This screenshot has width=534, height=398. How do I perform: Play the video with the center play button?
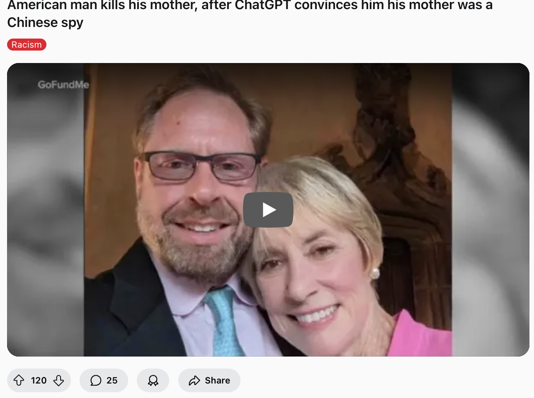(x=268, y=210)
